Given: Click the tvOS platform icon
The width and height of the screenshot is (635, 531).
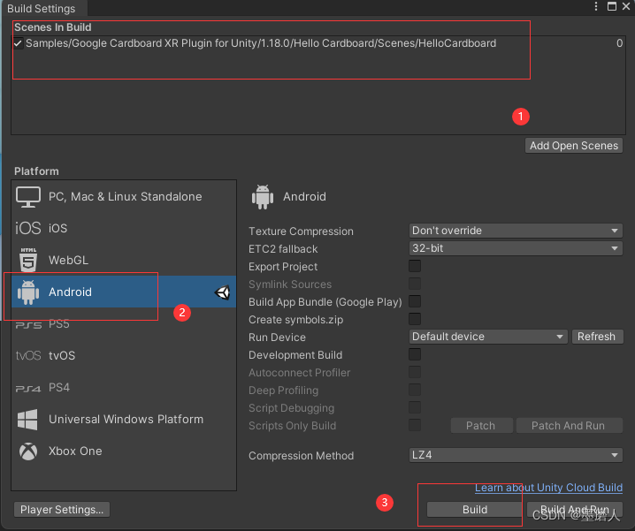Looking at the screenshot, I should click(28, 356).
